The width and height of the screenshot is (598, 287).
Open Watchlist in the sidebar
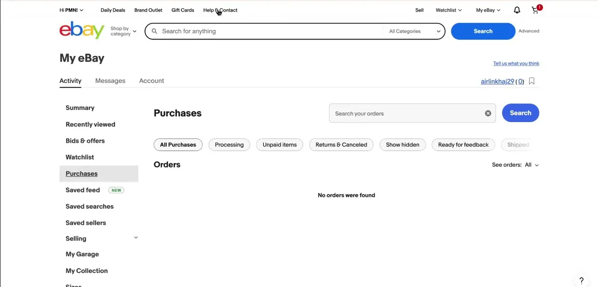pyautogui.click(x=80, y=157)
